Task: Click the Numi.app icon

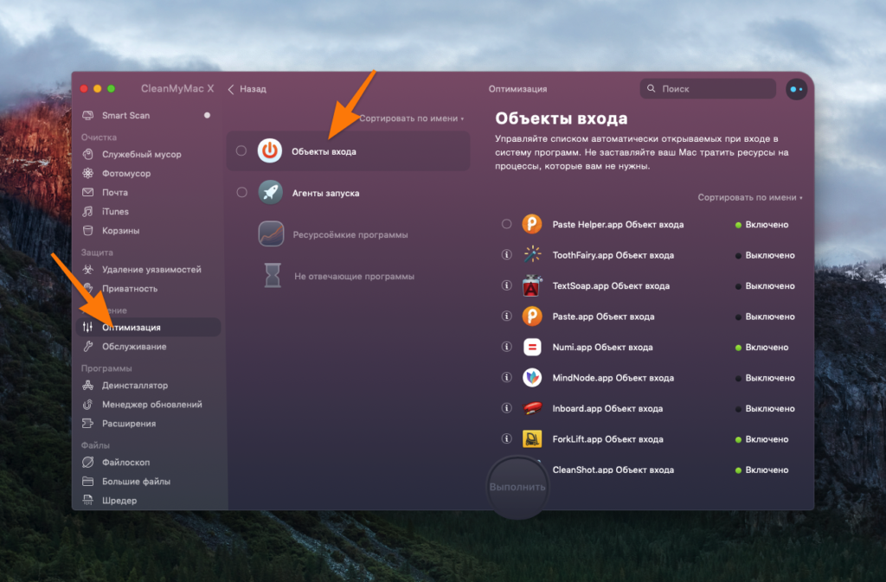Action: click(532, 347)
